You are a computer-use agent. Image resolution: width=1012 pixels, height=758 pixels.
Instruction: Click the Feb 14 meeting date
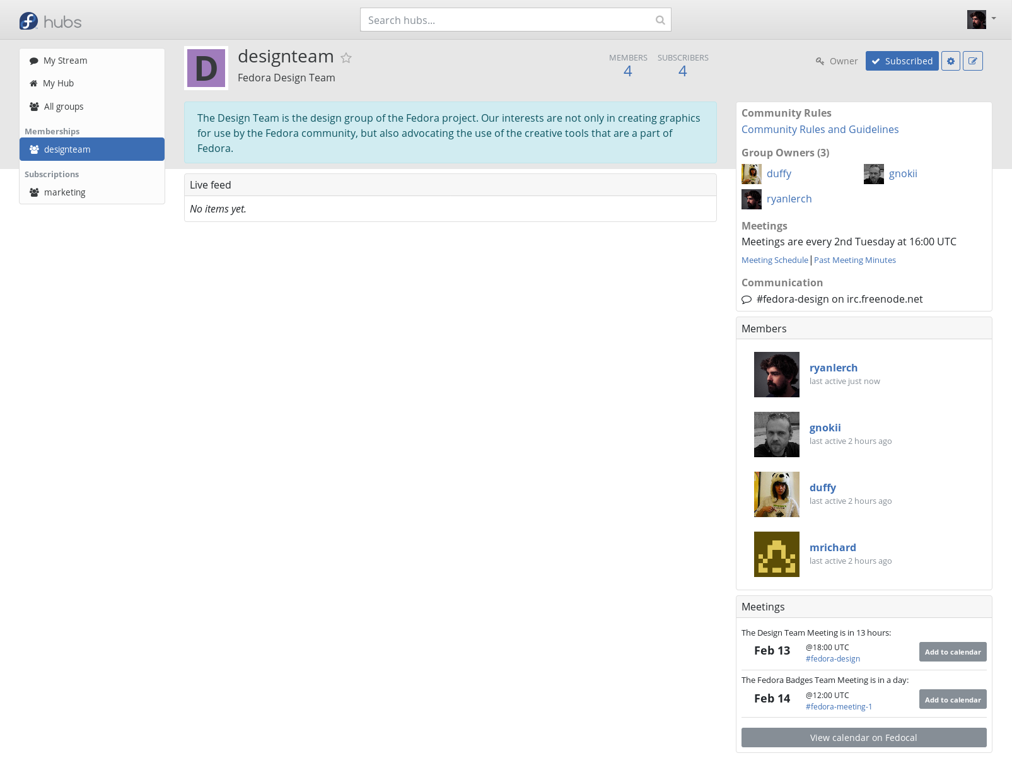point(772,699)
